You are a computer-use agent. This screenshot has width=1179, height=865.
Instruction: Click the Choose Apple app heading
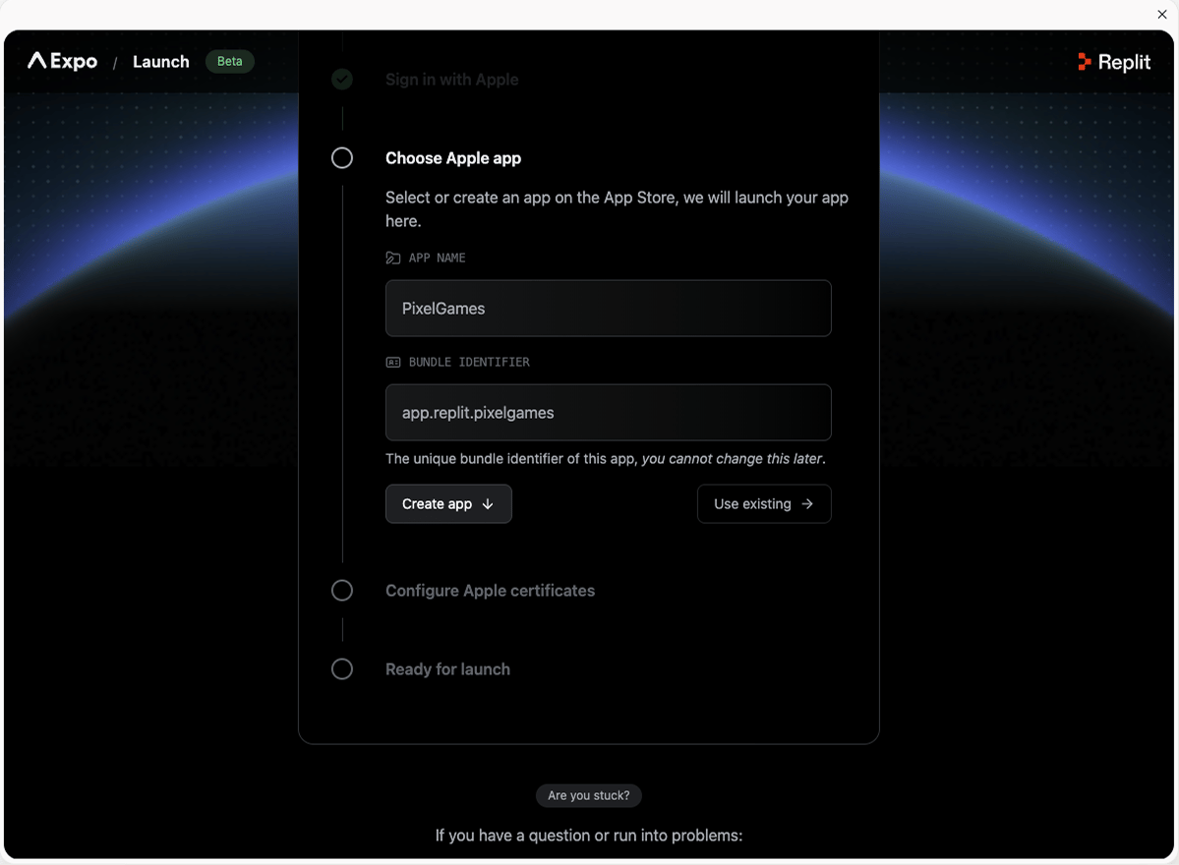click(453, 158)
